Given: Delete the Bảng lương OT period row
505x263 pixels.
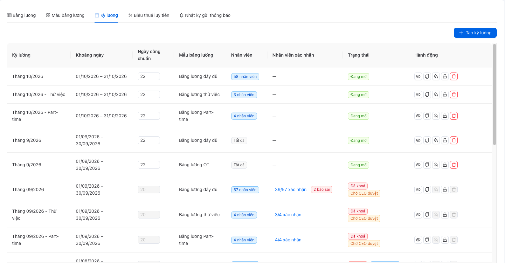Looking at the screenshot, I should [454, 165].
